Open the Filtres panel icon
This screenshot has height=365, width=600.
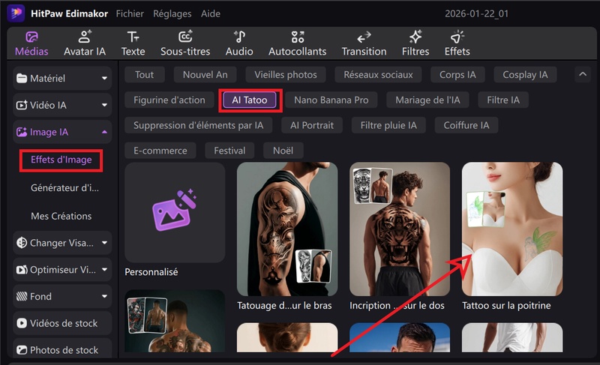[x=415, y=37]
